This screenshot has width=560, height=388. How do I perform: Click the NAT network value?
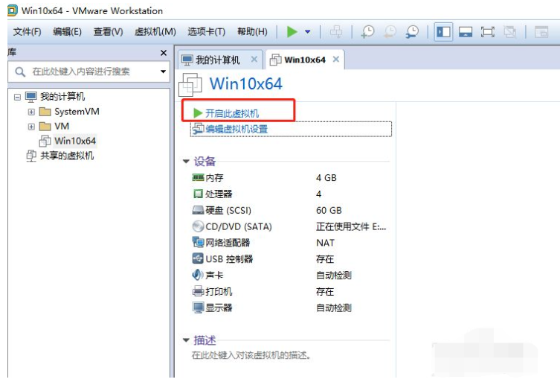pos(325,243)
